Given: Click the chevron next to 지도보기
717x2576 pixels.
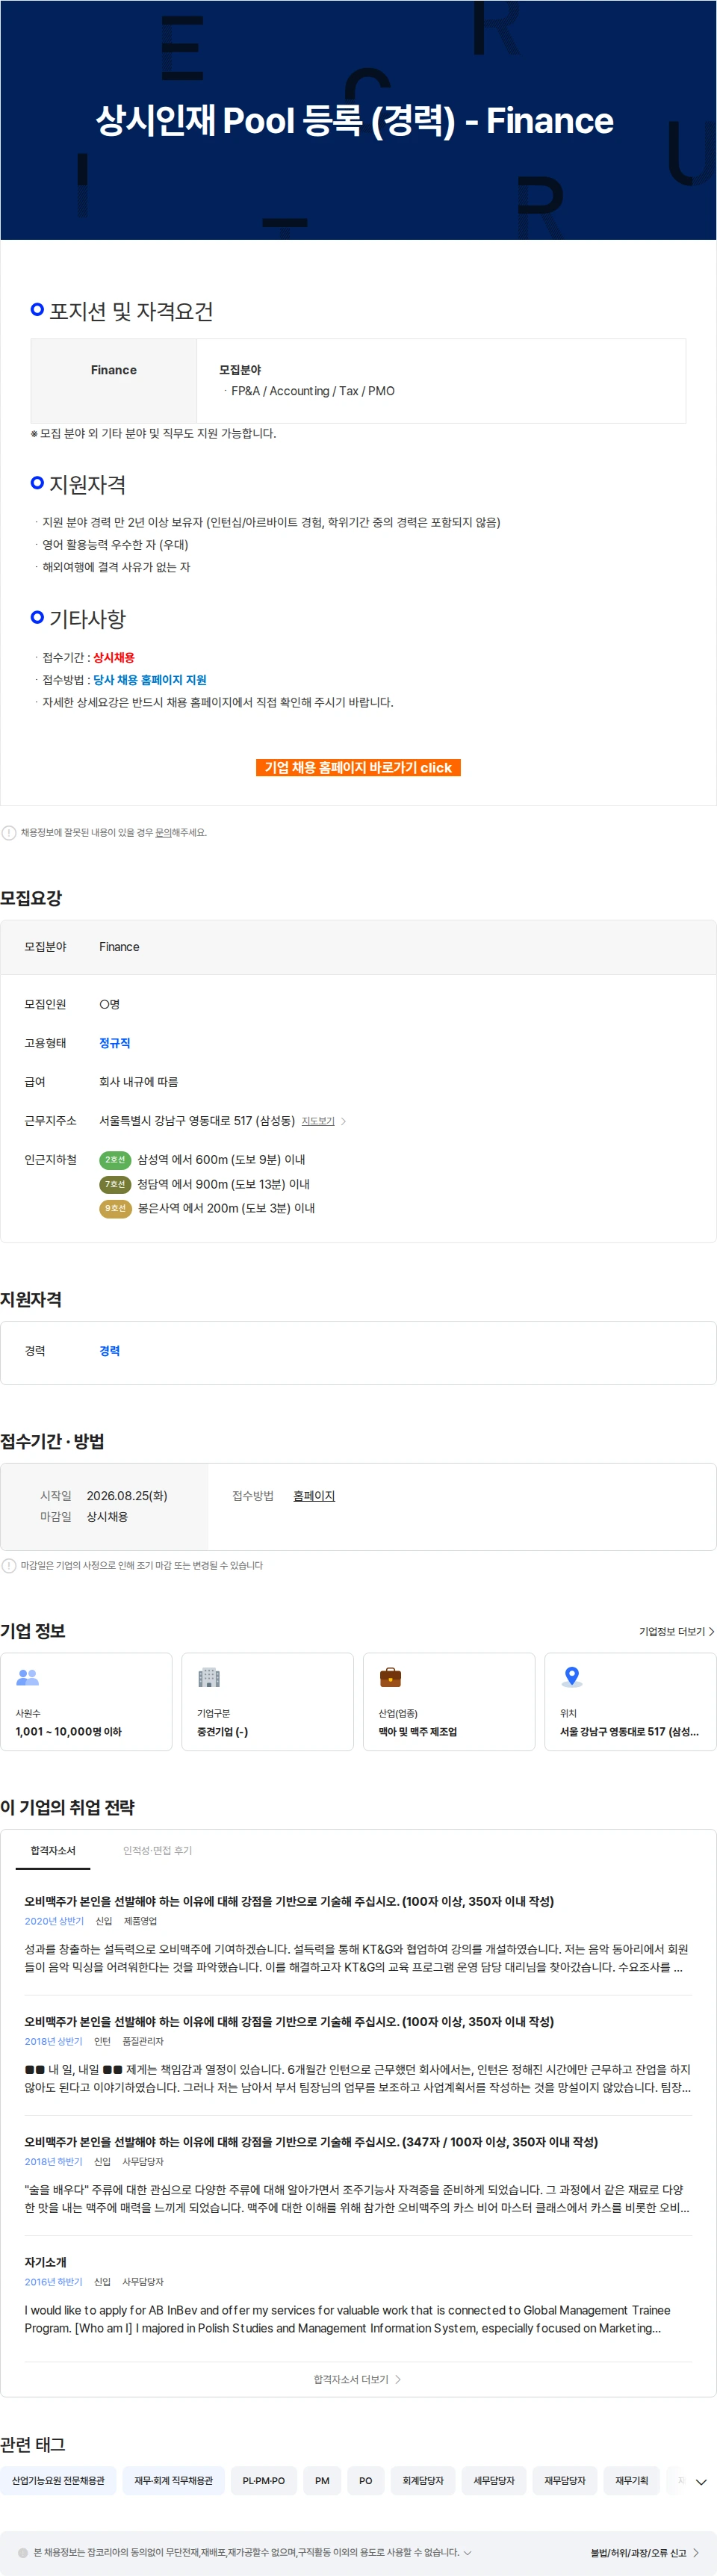Looking at the screenshot, I should (343, 1122).
